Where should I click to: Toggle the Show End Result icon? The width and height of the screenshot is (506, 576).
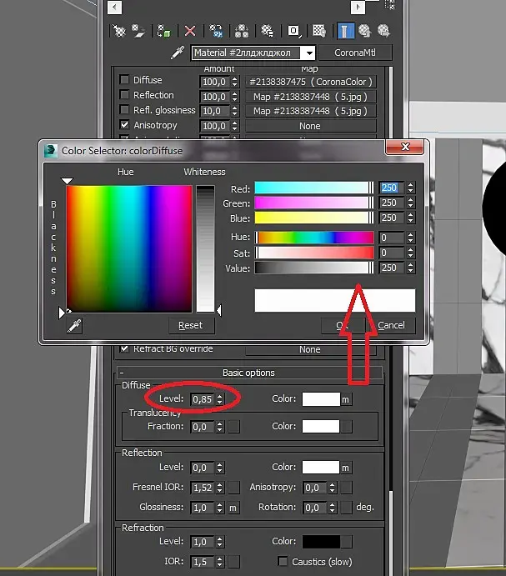click(345, 31)
